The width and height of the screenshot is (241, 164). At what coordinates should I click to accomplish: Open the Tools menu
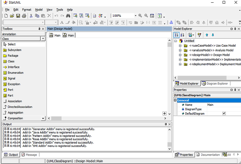(x=60, y=10)
